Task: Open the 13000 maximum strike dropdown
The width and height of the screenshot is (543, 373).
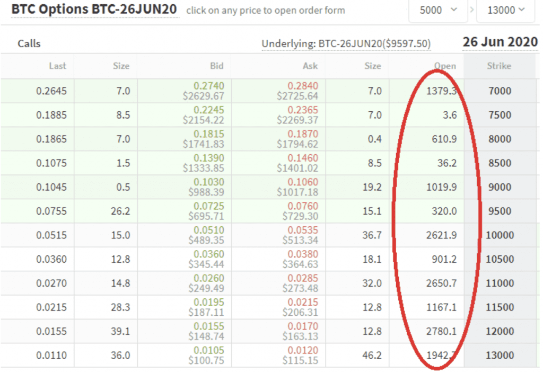Action: [x=505, y=10]
